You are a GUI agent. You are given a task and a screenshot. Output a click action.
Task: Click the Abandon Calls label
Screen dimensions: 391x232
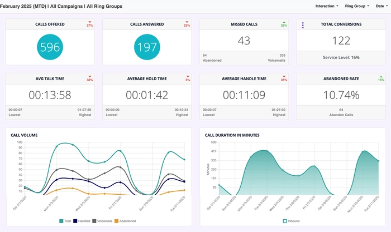click(x=341, y=115)
